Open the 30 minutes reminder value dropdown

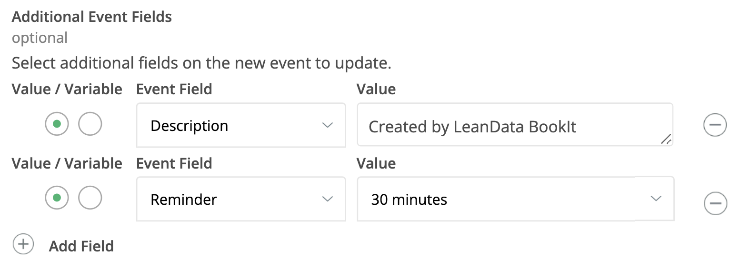pyautogui.click(x=515, y=199)
